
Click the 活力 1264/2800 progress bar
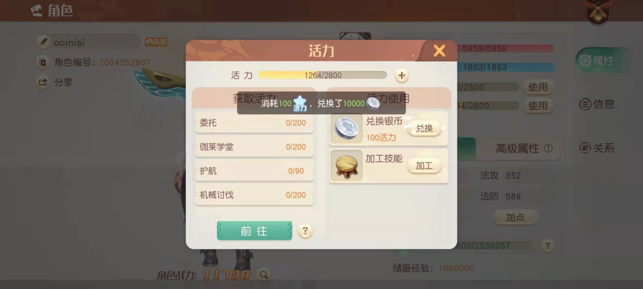click(323, 75)
